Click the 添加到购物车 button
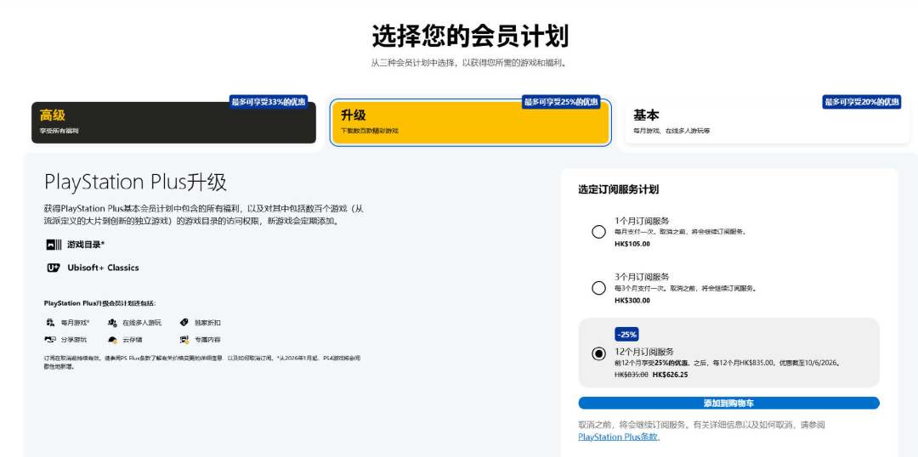Image resolution: width=918 pixels, height=457 pixels. click(x=729, y=403)
